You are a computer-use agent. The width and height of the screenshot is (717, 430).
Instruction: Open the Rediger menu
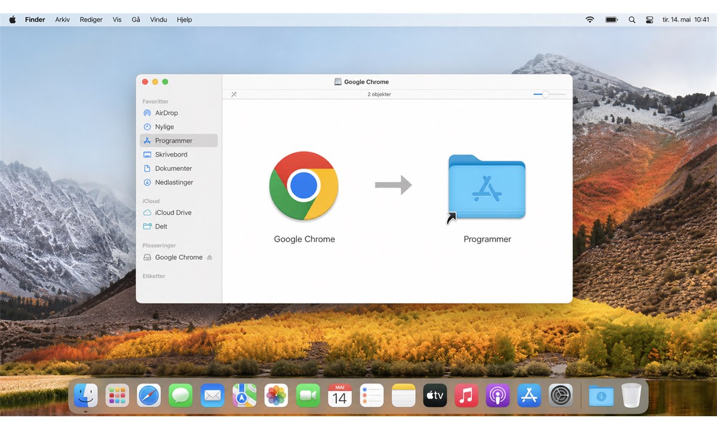coord(91,20)
